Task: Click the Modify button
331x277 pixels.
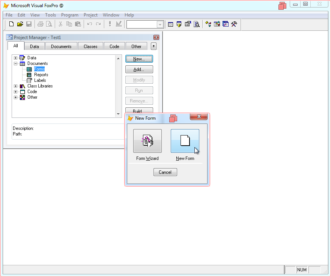Action: coord(139,80)
